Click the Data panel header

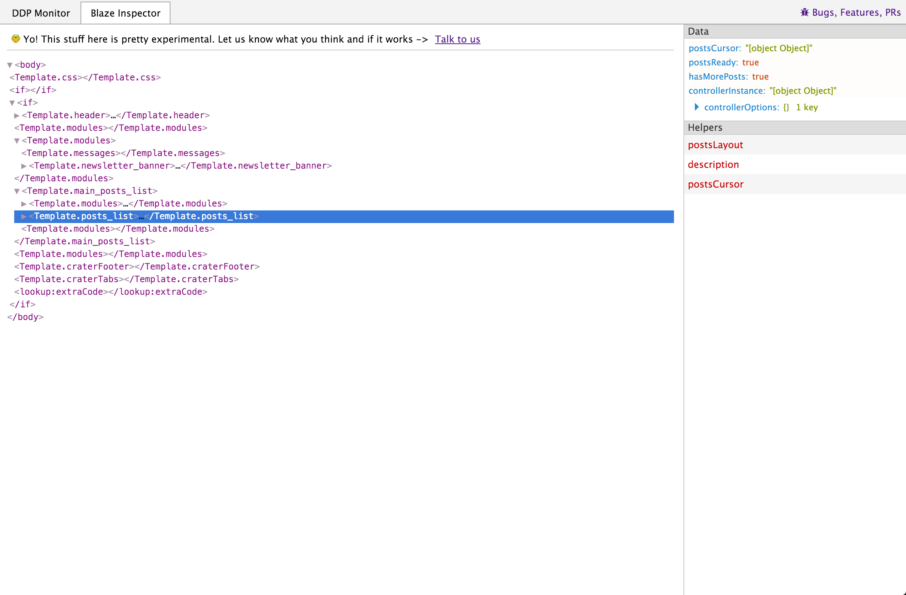pos(795,32)
